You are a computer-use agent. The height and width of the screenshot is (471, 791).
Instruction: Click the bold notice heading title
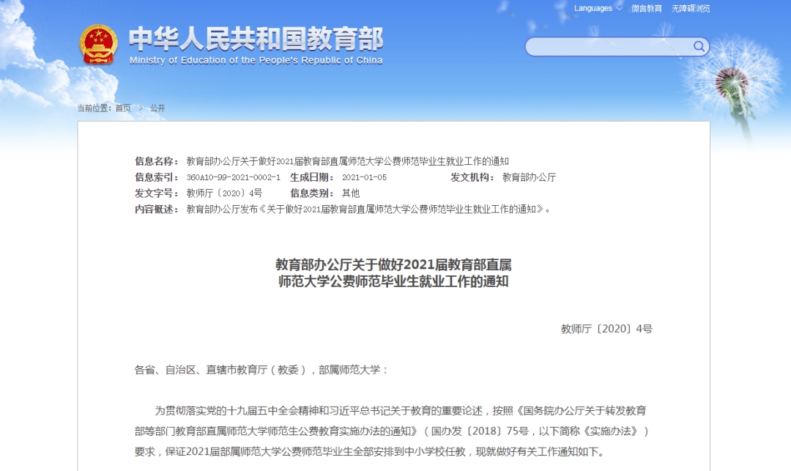point(393,272)
